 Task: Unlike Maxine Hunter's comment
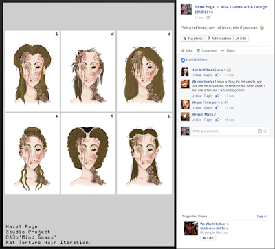[x=197, y=96]
